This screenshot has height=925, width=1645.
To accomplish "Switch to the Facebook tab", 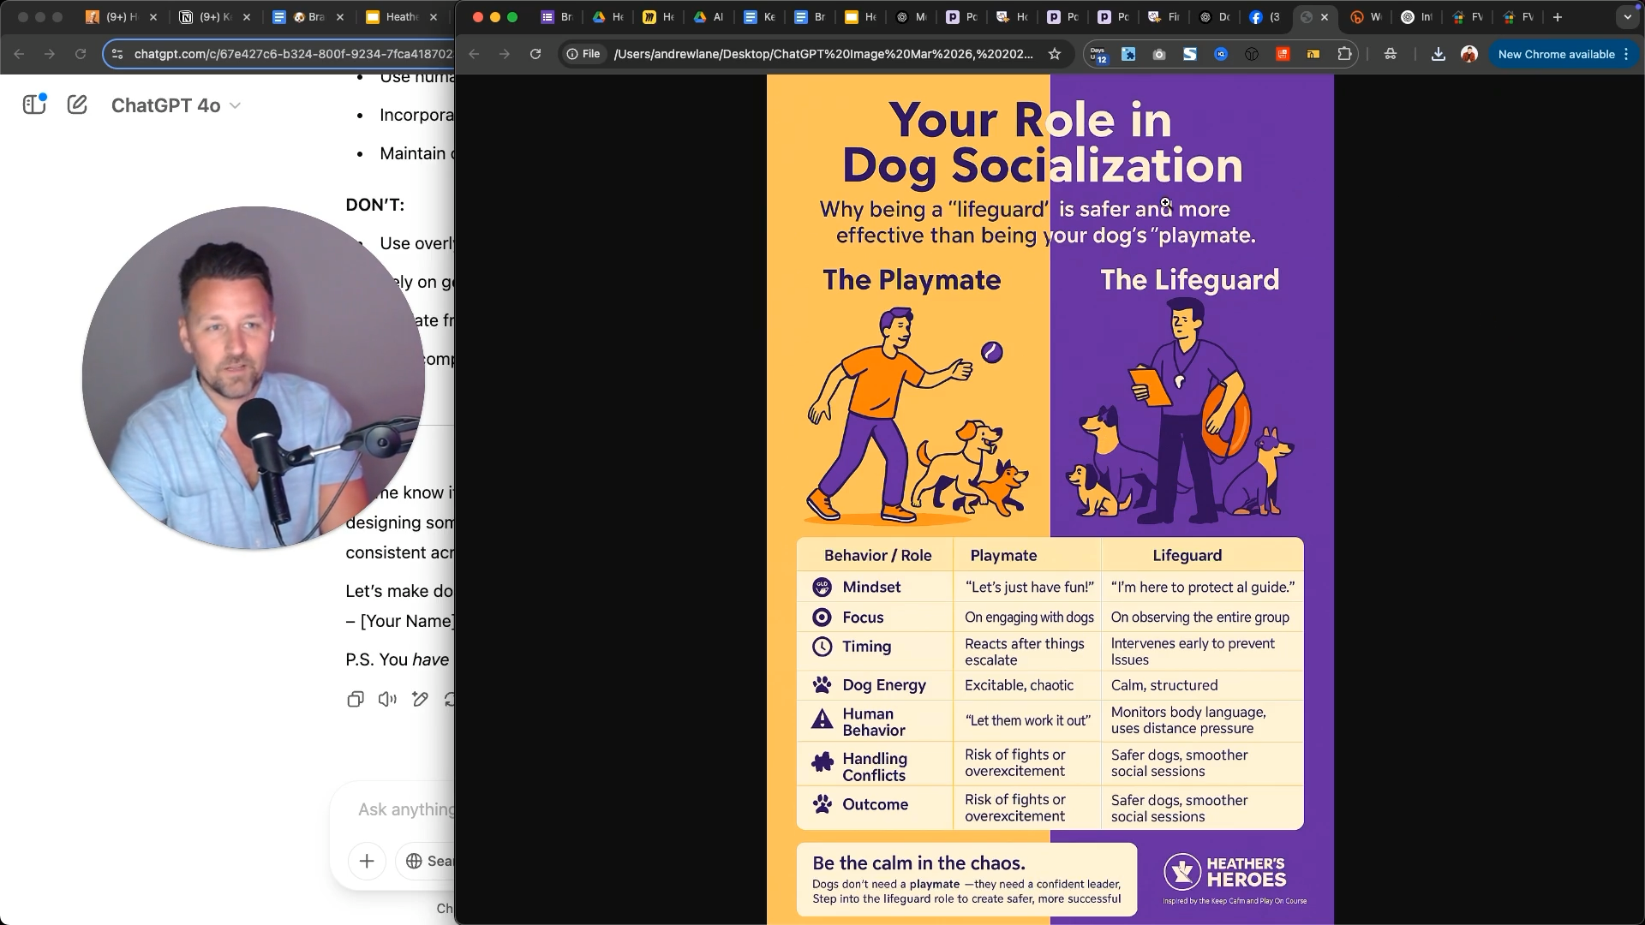I will coord(1263,17).
